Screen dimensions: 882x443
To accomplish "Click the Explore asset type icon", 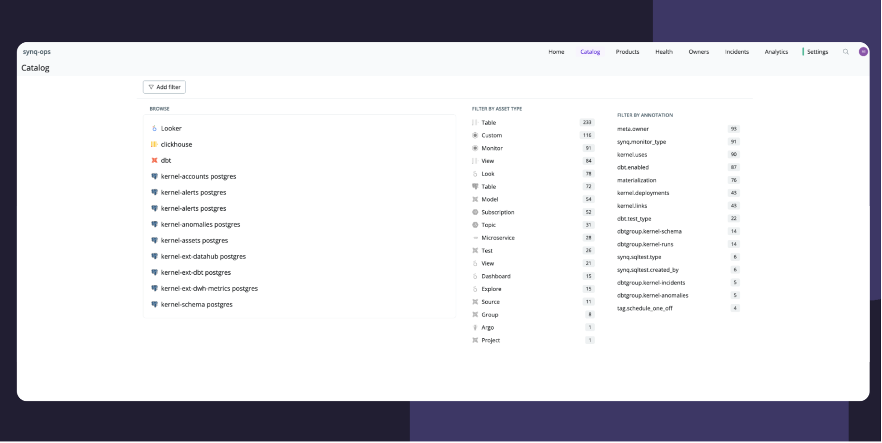I will (x=475, y=289).
